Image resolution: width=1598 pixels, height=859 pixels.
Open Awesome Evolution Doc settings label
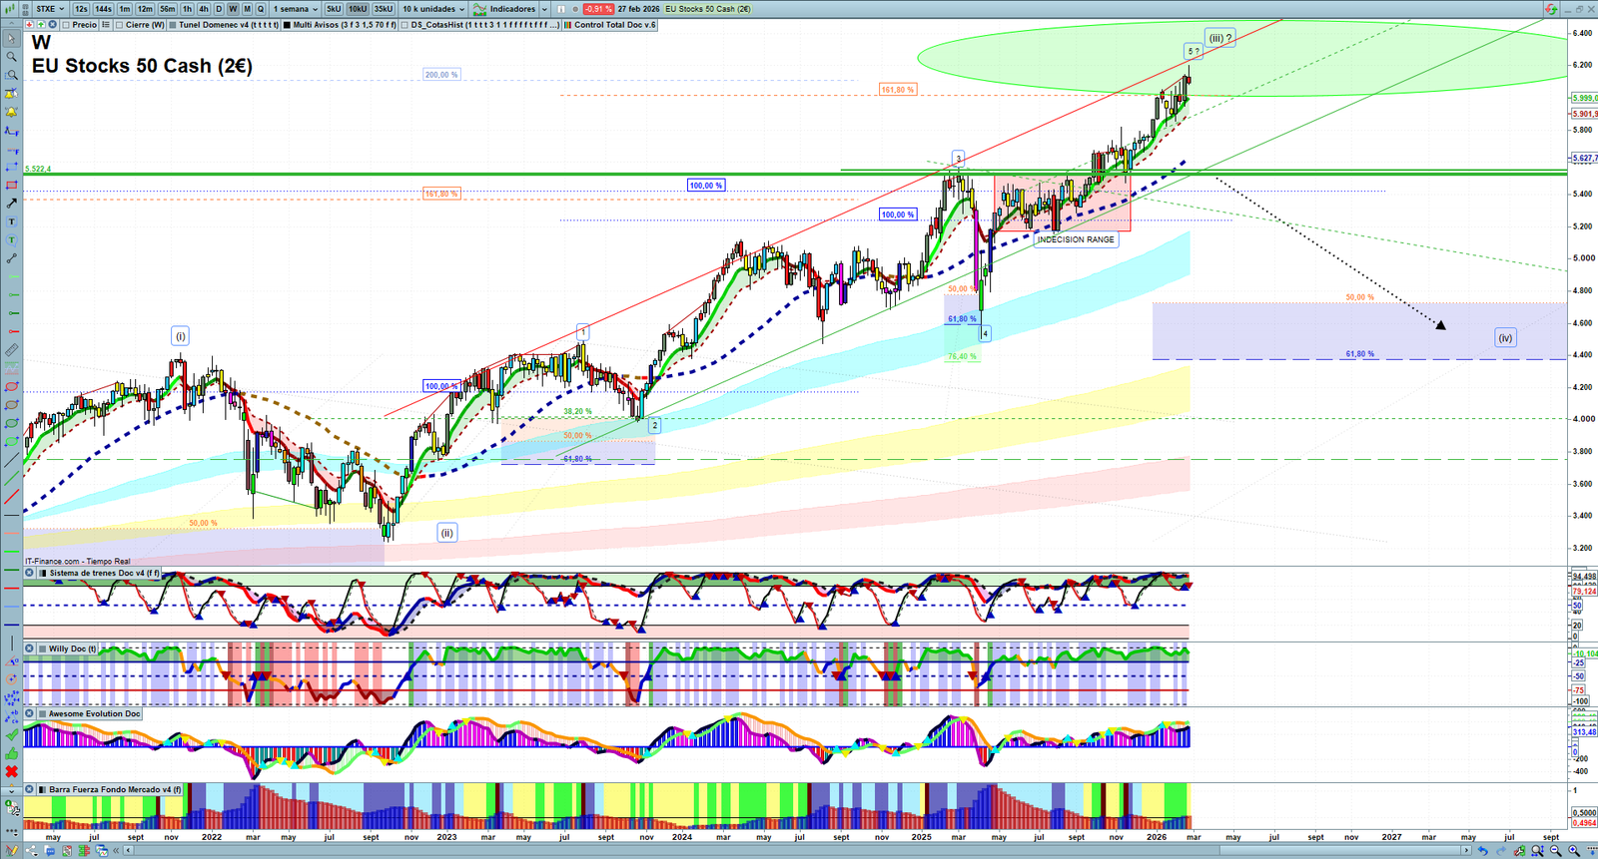[90, 713]
